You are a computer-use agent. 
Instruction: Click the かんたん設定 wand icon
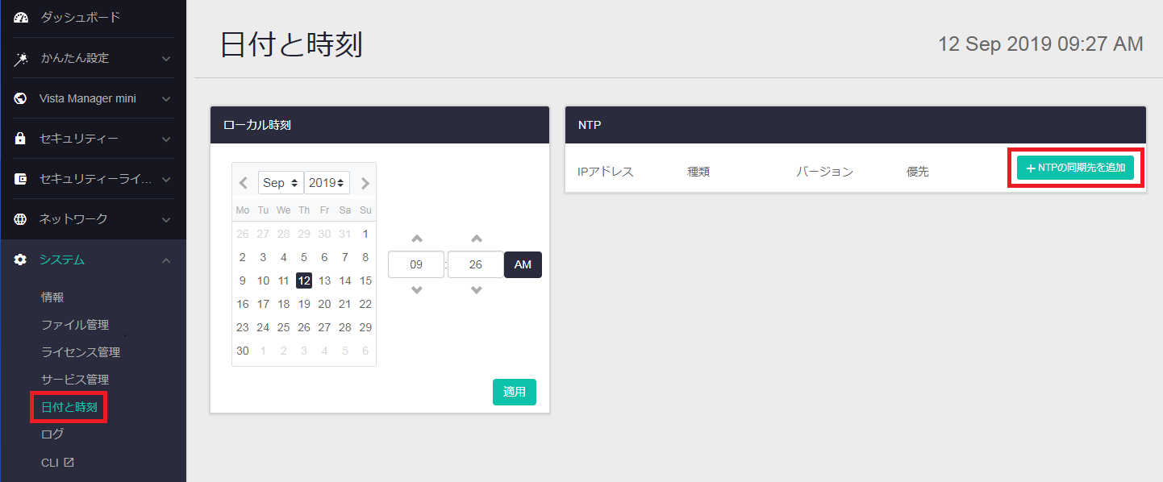coord(21,58)
